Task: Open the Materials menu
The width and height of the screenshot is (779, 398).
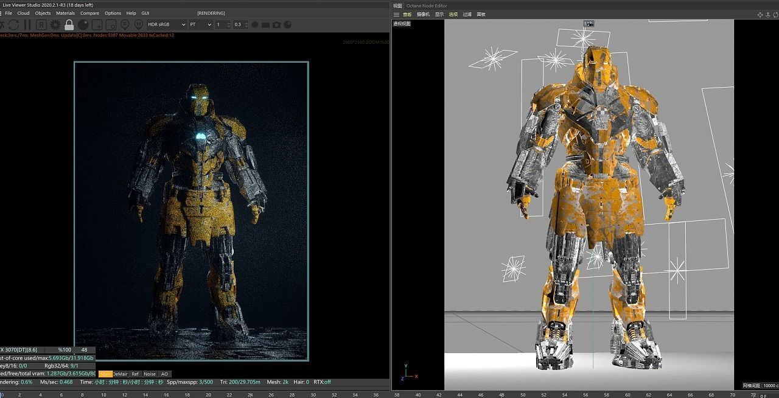Action: click(65, 13)
